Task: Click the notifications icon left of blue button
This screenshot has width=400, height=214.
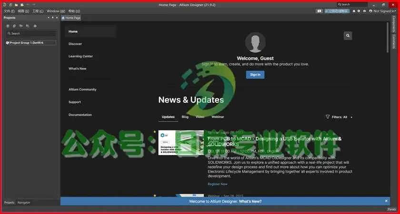Action: tap(319, 11)
